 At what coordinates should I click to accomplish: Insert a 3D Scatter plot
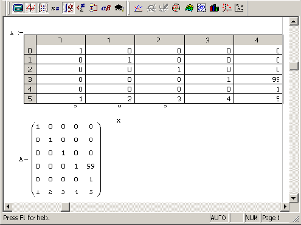point(227,8)
